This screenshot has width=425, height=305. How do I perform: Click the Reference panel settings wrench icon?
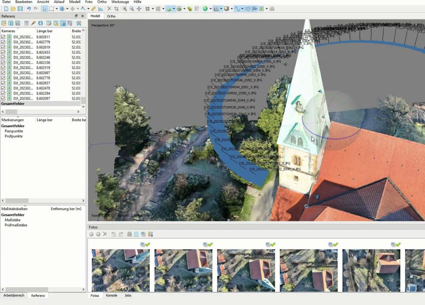78,23
